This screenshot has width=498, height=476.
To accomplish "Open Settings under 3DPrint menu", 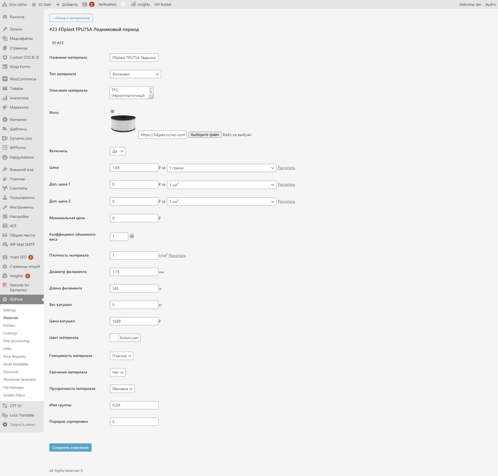I will (x=10, y=310).
